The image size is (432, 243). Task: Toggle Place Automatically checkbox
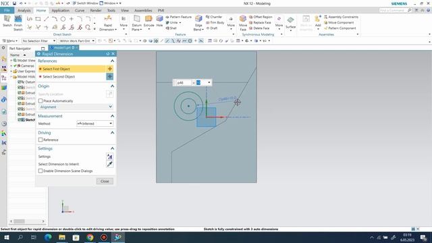pyautogui.click(x=40, y=101)
